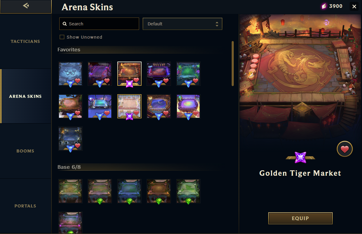
Task: Click into the Search input field
Action: 99,24
